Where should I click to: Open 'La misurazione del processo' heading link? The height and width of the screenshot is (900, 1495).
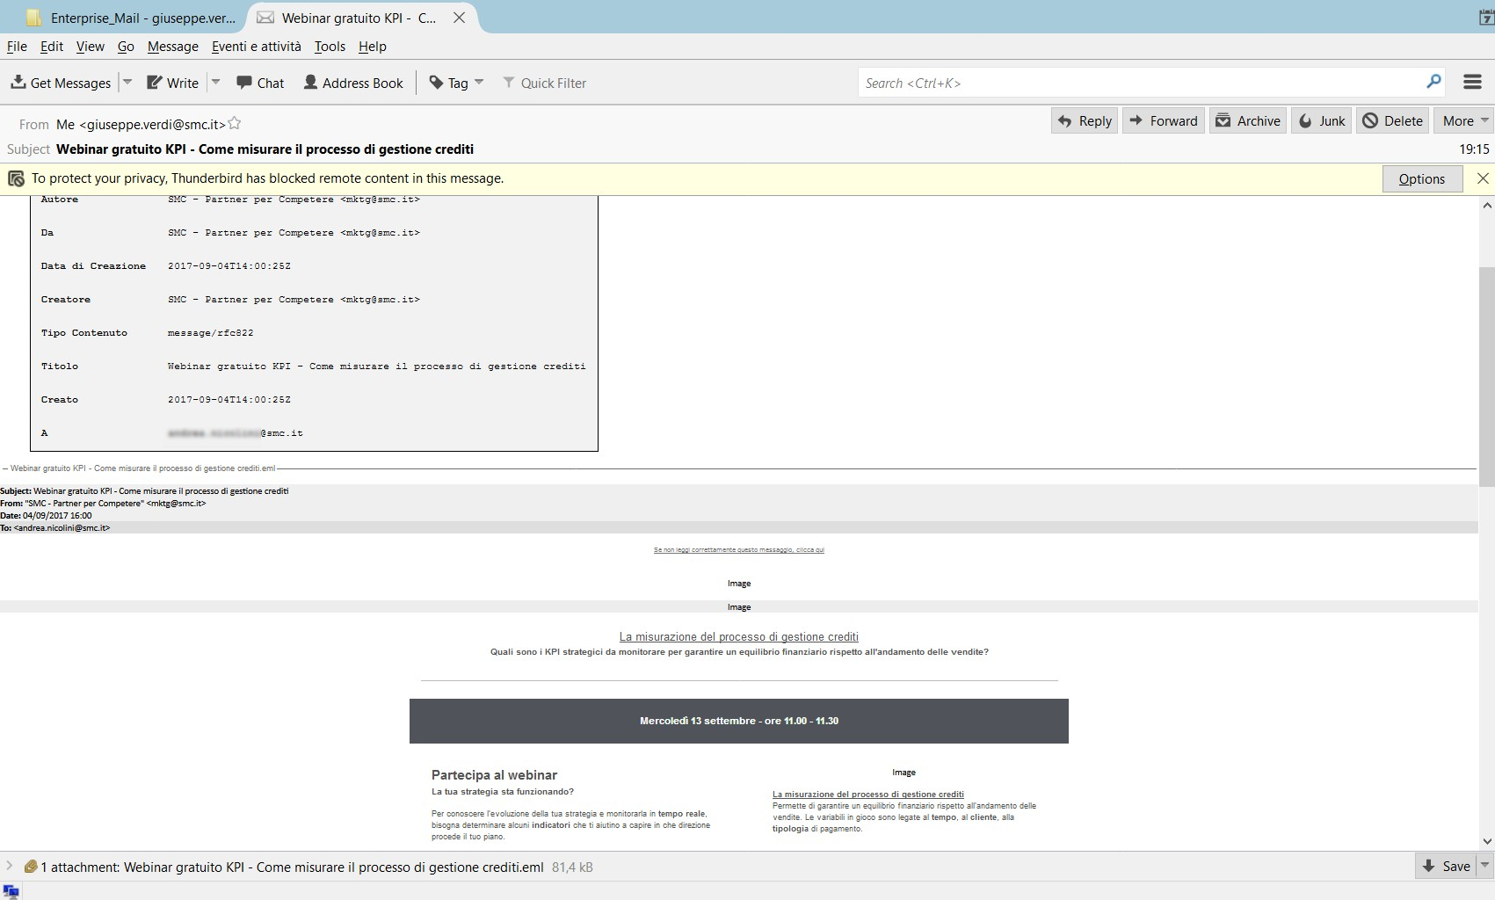pos(739,637)
